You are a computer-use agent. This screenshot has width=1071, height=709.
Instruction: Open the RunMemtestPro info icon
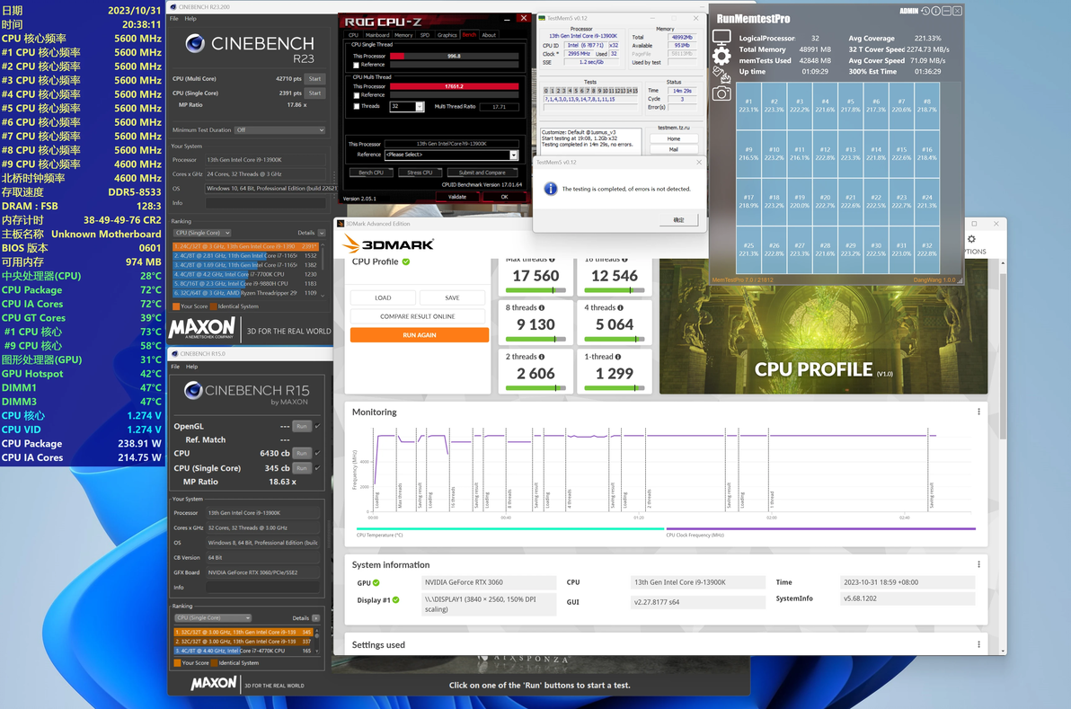[x=935, y=11]
